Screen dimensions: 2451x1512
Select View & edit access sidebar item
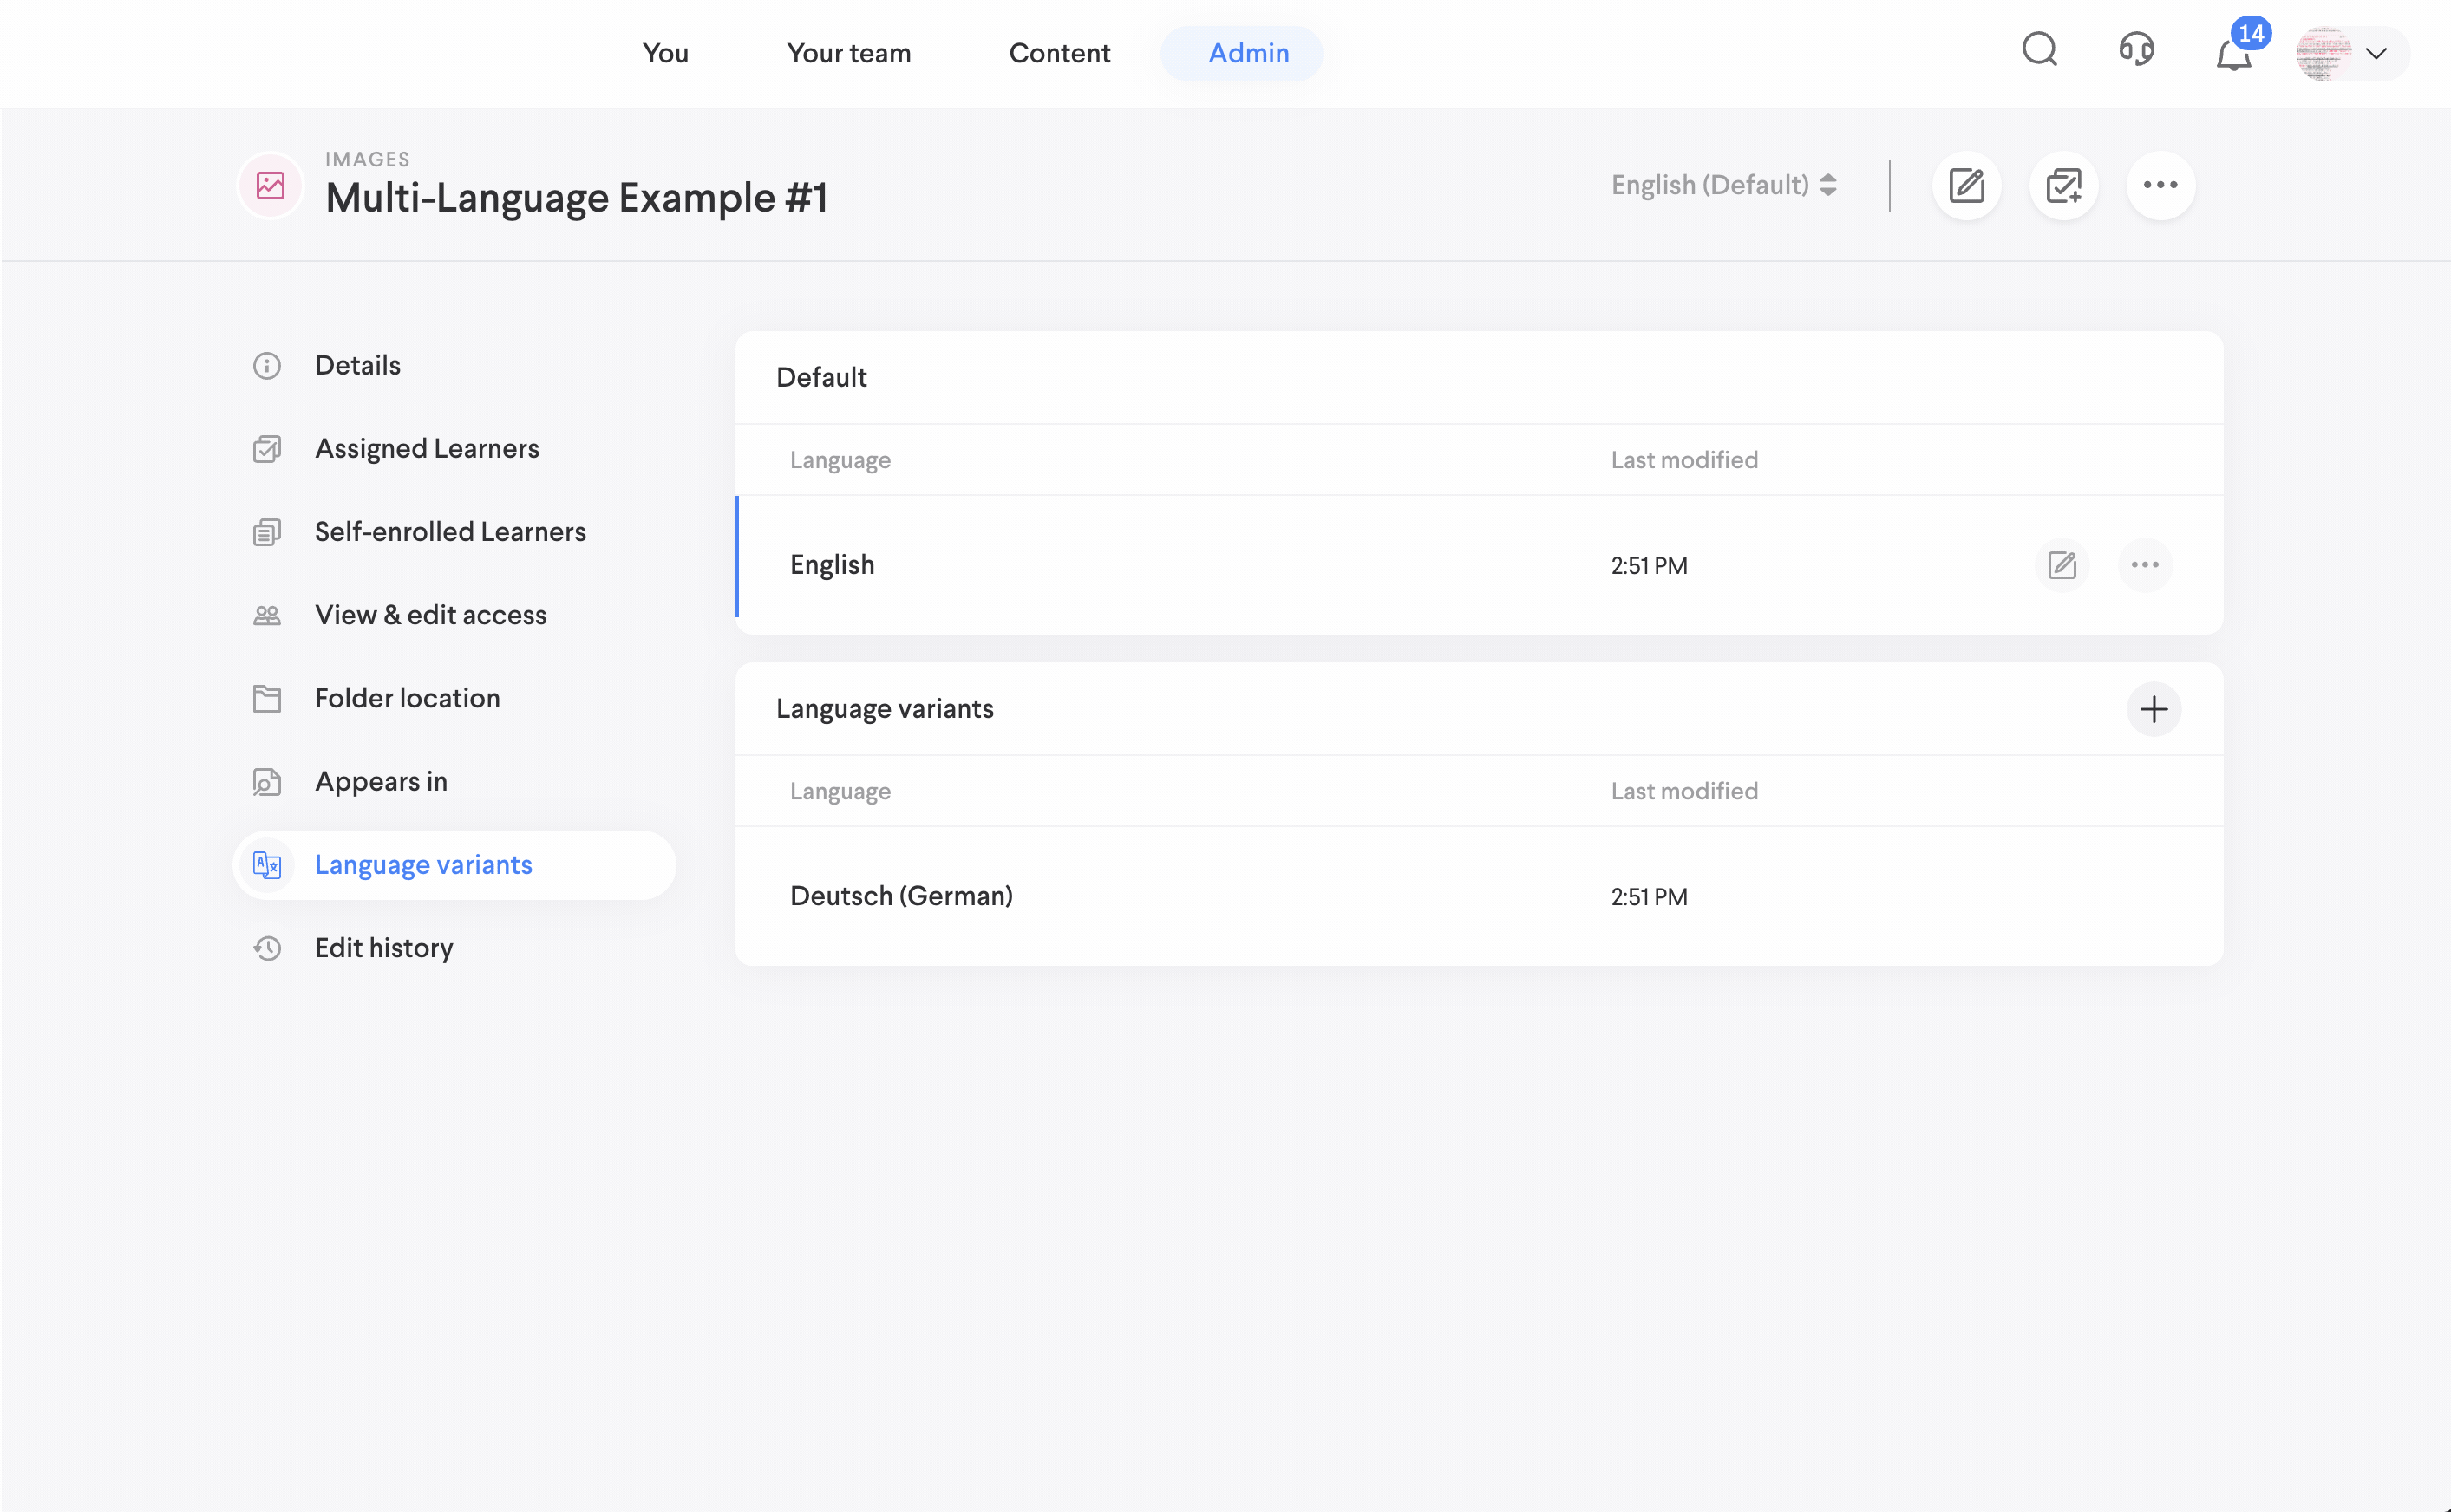coord(430,615)
